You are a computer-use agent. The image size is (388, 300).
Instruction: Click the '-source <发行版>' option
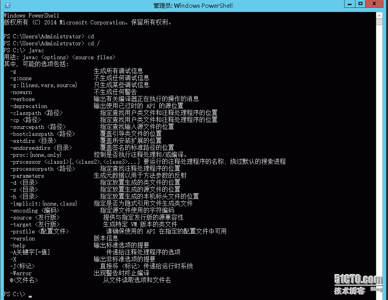[34, 218]
